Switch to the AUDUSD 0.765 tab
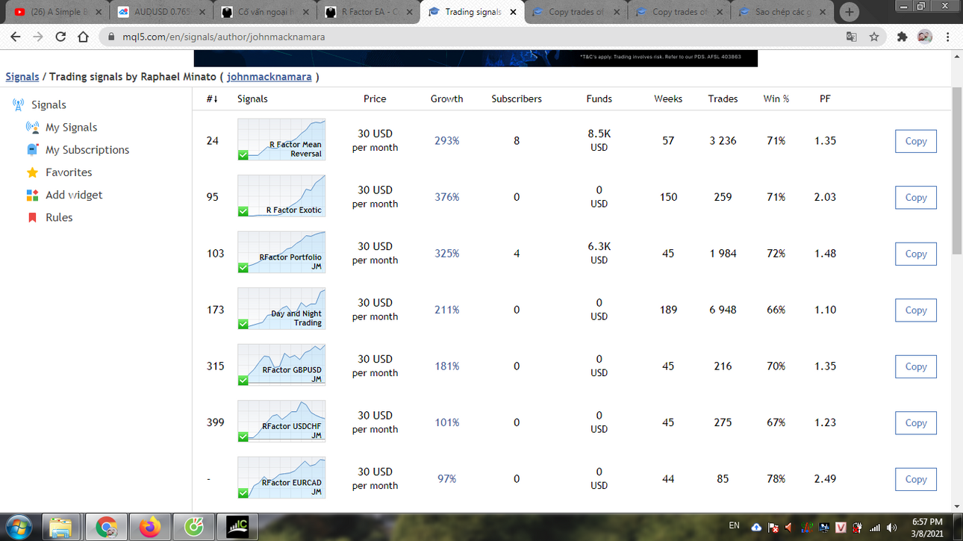This screenshot has height=541, width=963. 163,12
